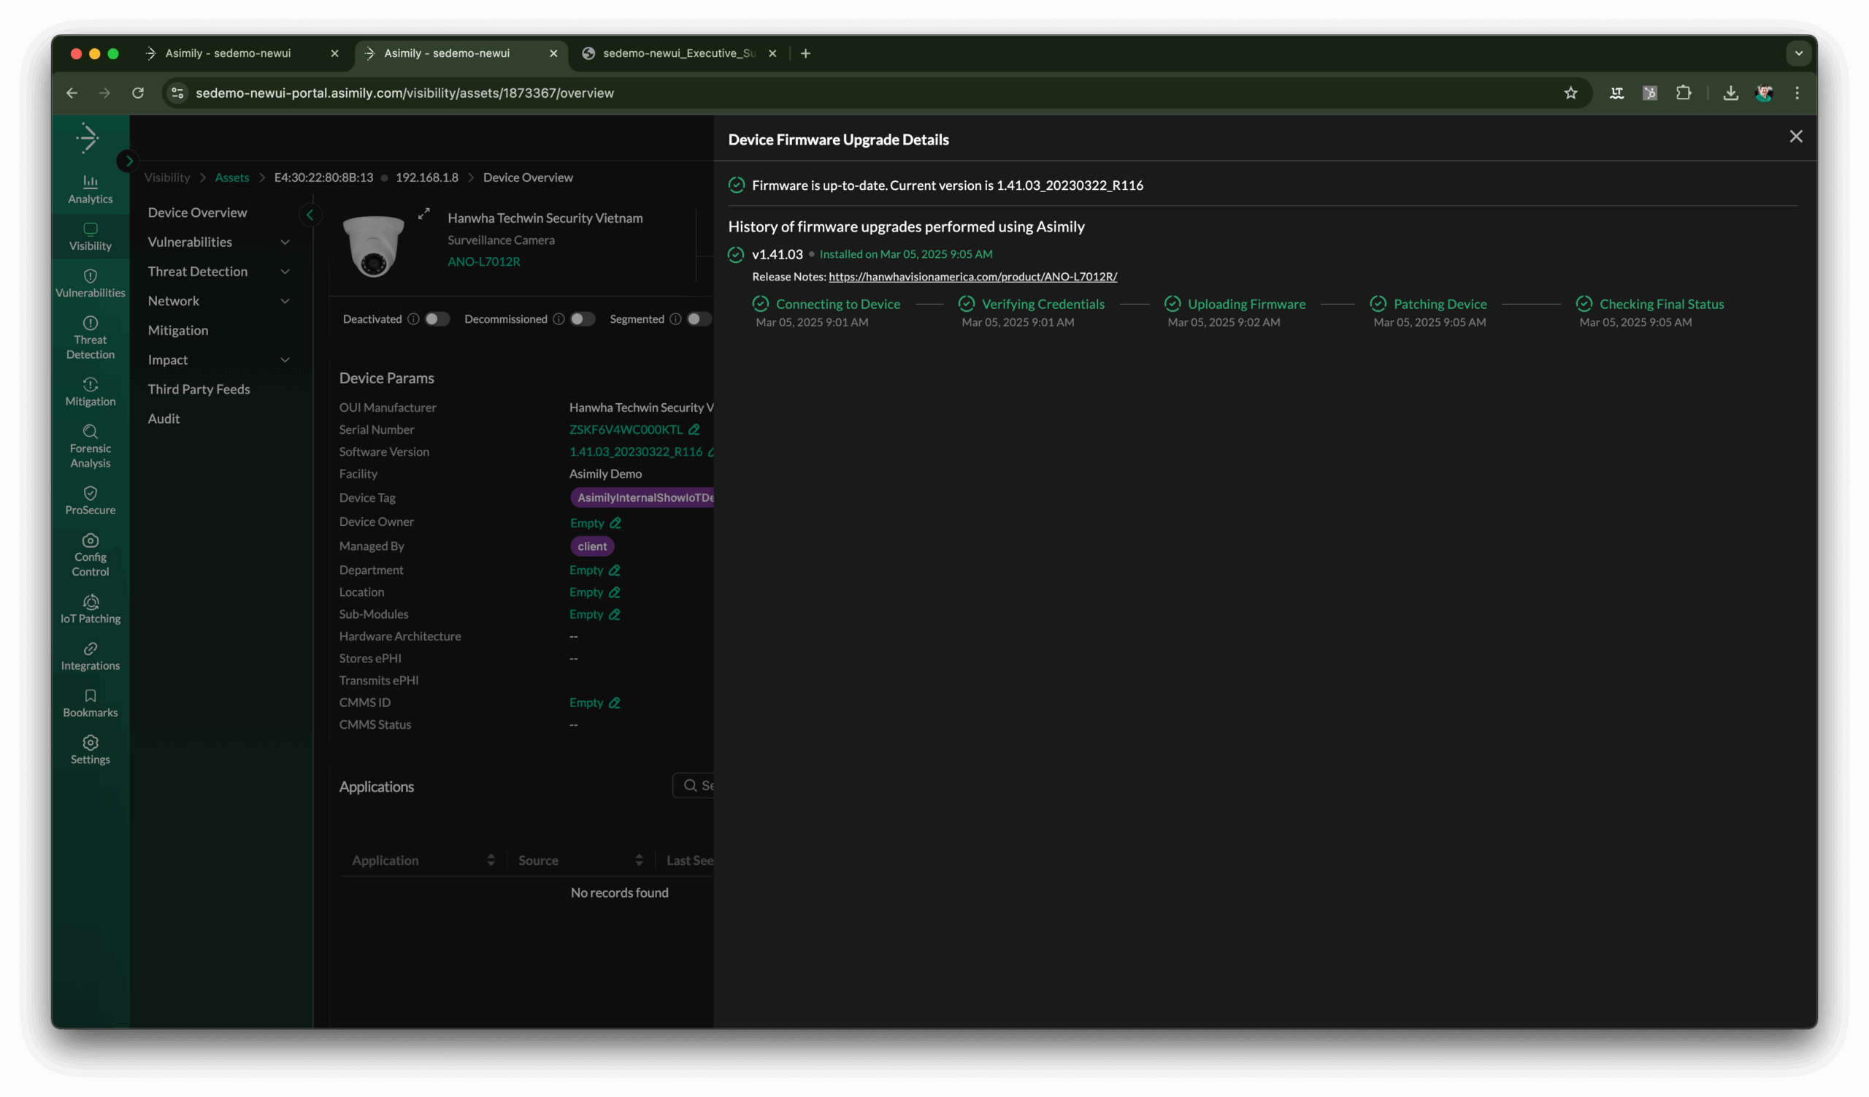Click the ZSKF6V4WC000KTL serial number
Image resolution: width=1869 pixels, height=1097 pixels.
click(625, 429)
